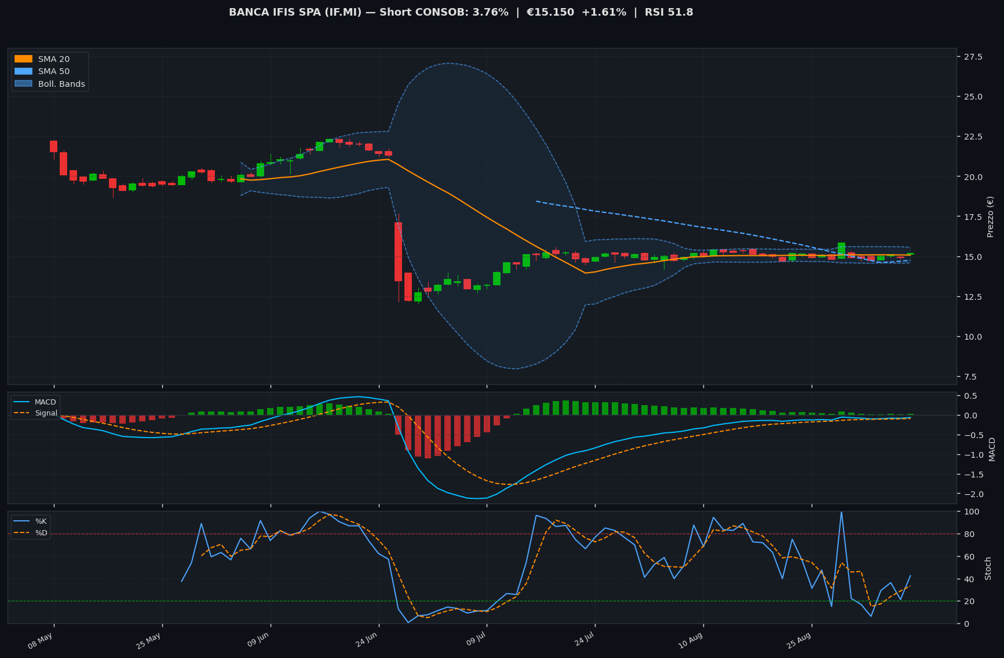
Task: Click the '25 May' date label
Action: pyautogui.click(x=149, y=641)
